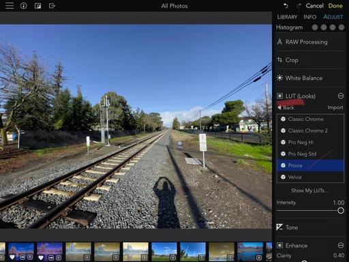Select Classic Chrome look

point(310,119)
